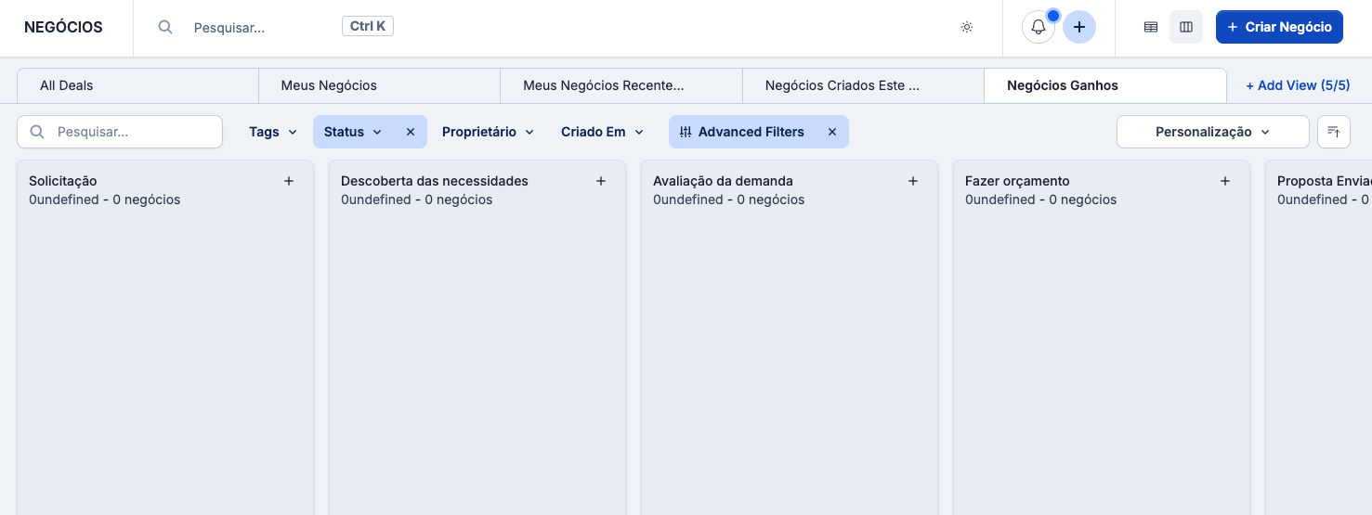Click the sort order icon button
1372x515 pixels.
point(1334,132)
